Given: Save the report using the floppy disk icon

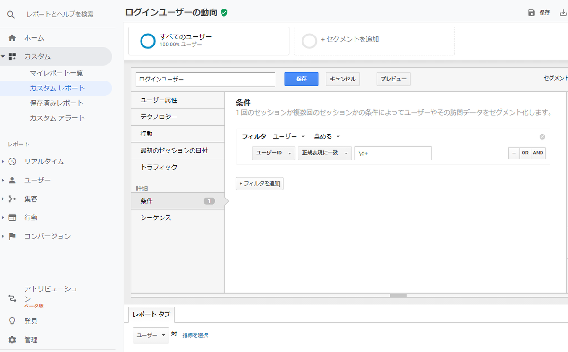Looking at the screenshot, I should coord(531,13).
